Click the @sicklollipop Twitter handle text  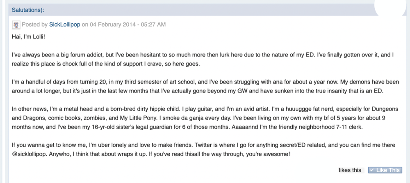point(28,154)
